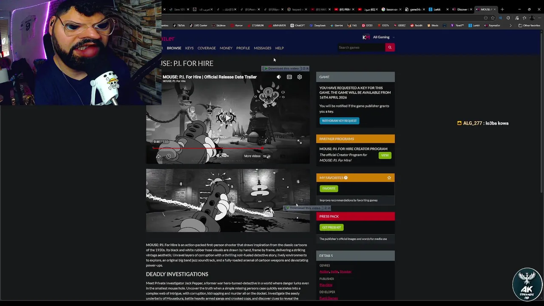The image size is (544, 306).
Task: Switch to the Discover browser tab
Action: (x=462, y=9)
